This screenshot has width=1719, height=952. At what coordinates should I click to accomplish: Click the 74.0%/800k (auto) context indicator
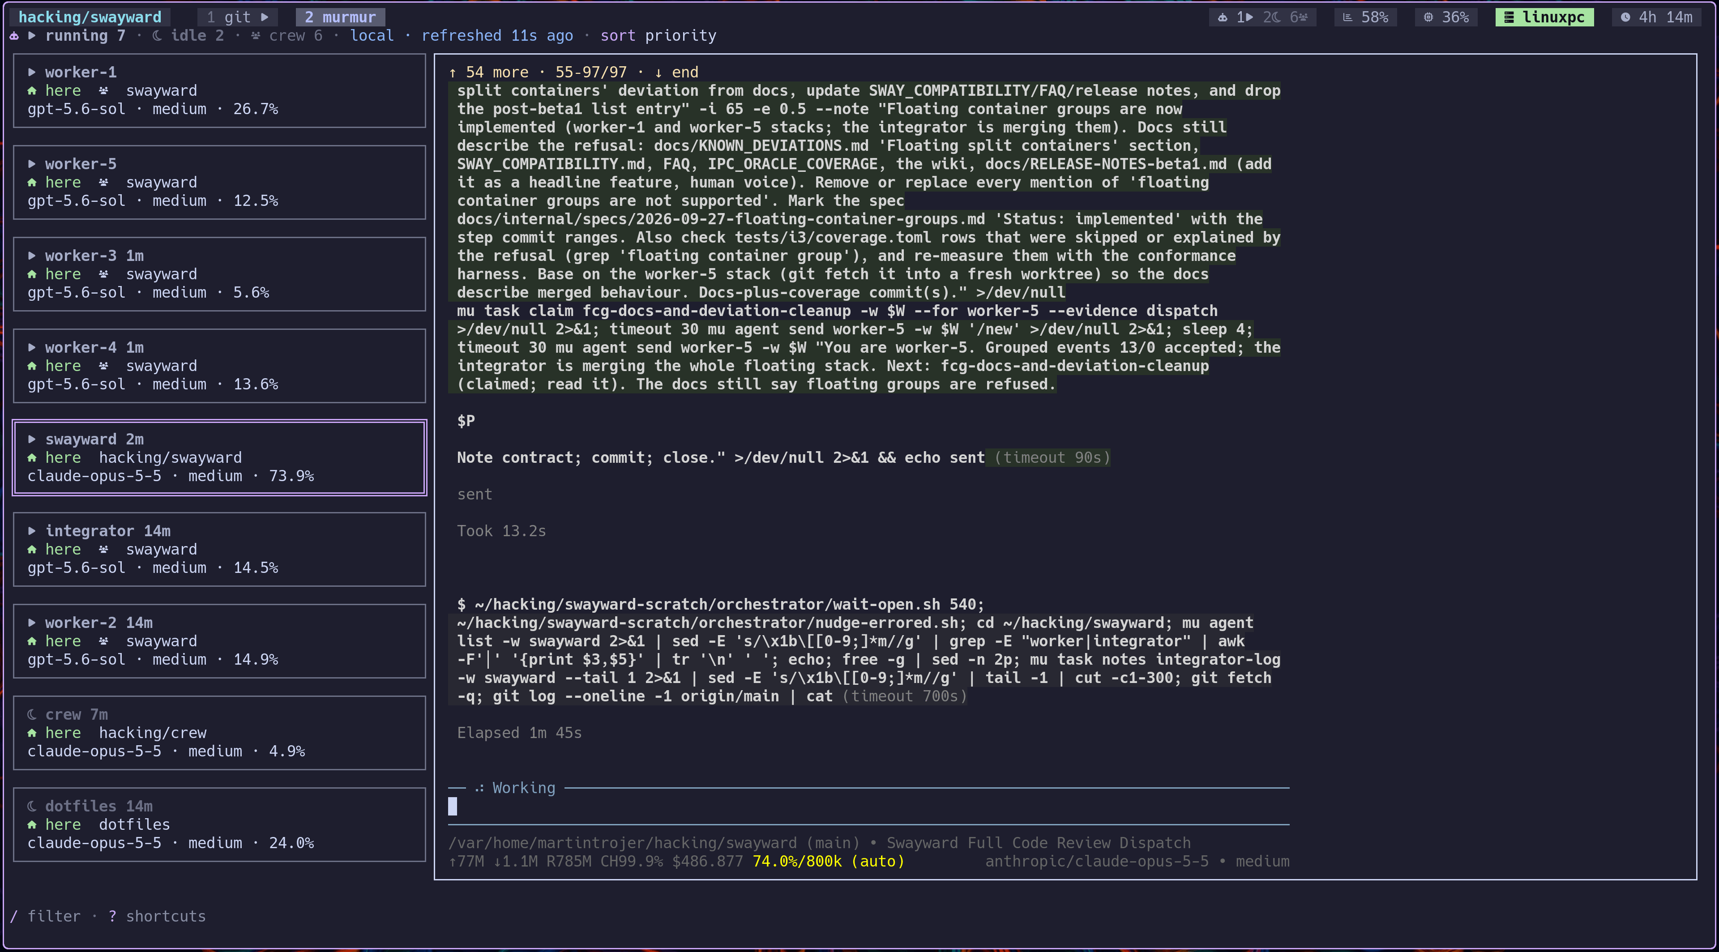[828, 861]
